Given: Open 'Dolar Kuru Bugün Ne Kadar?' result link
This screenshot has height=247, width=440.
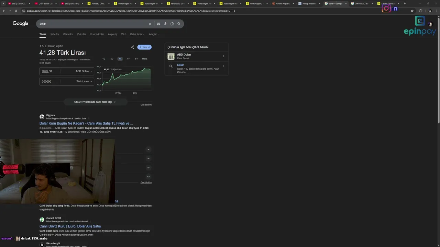Looking at the screenshot, I should pos(86,123).
